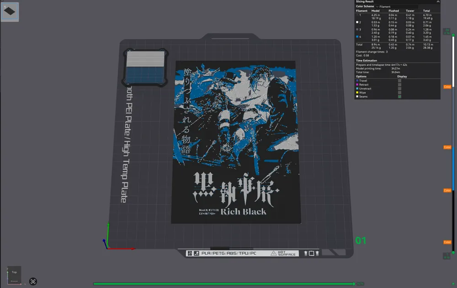
Task: Click the second Color change marker
Action: 447,147
